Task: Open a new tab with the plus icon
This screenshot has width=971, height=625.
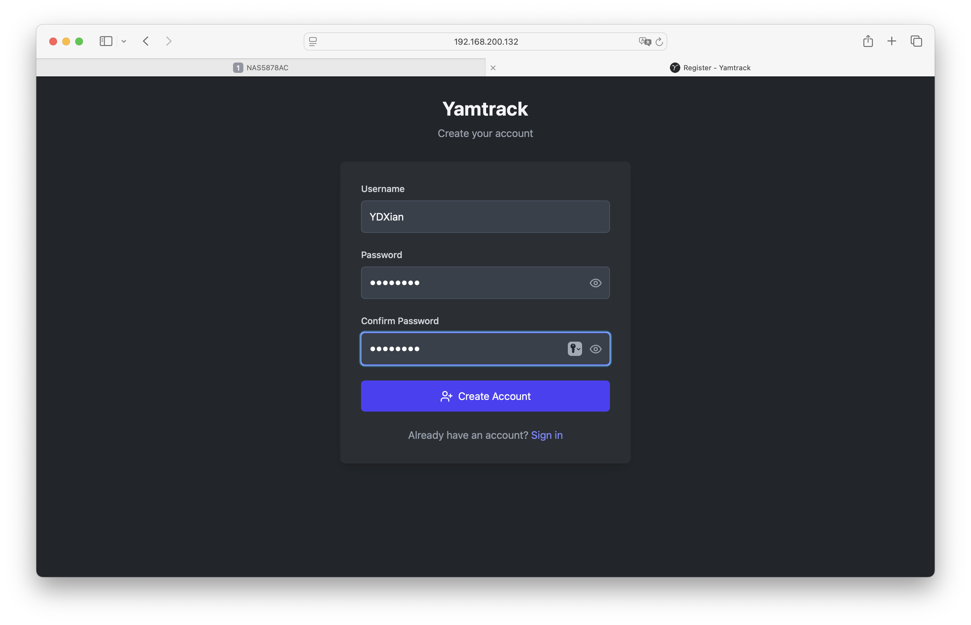Action: click(891, 41)
